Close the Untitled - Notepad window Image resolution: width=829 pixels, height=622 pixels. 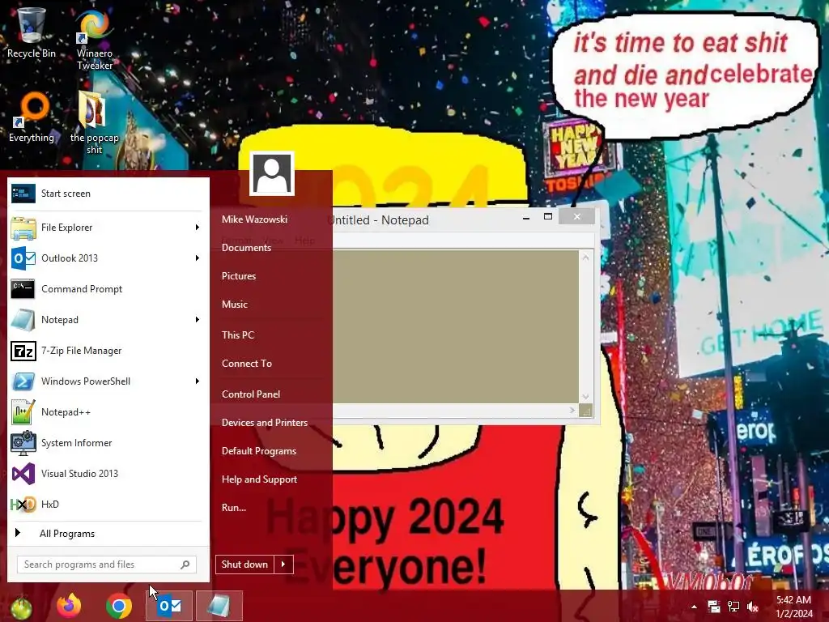pyautogui.click(x=576, y=217)
